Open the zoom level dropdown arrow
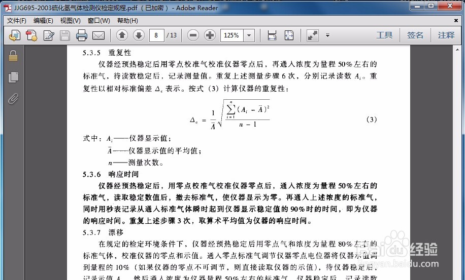This screenshot has width=465, height=280. pos(249,35)
